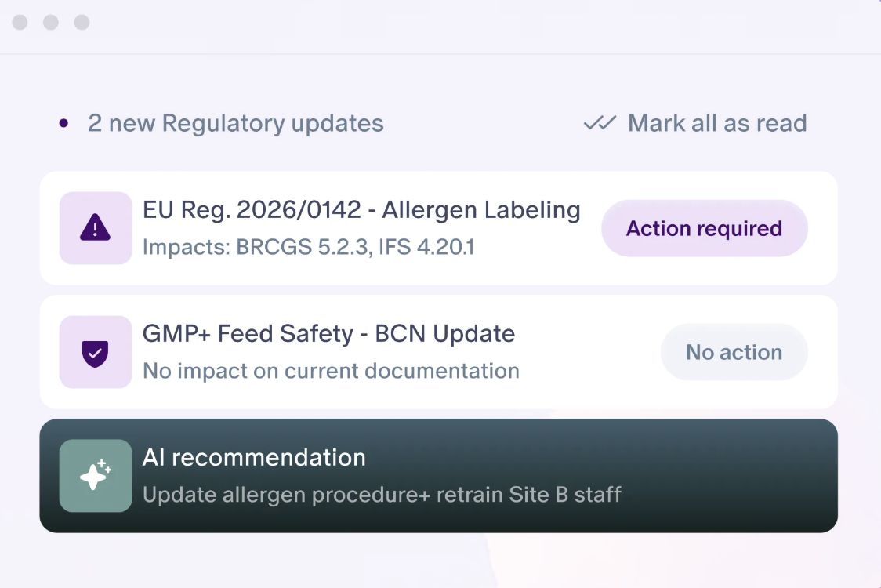881x588 pixels.
Task: Click the warning triangle icon for EU regulation
Action: click(96, 227)
